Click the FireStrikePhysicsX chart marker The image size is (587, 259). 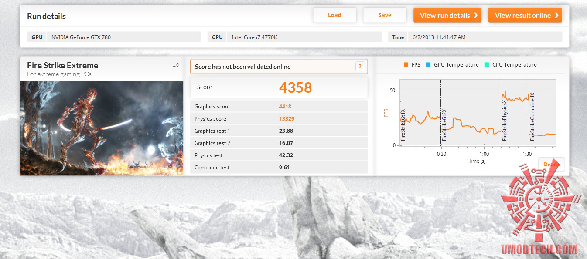point(505,120)
